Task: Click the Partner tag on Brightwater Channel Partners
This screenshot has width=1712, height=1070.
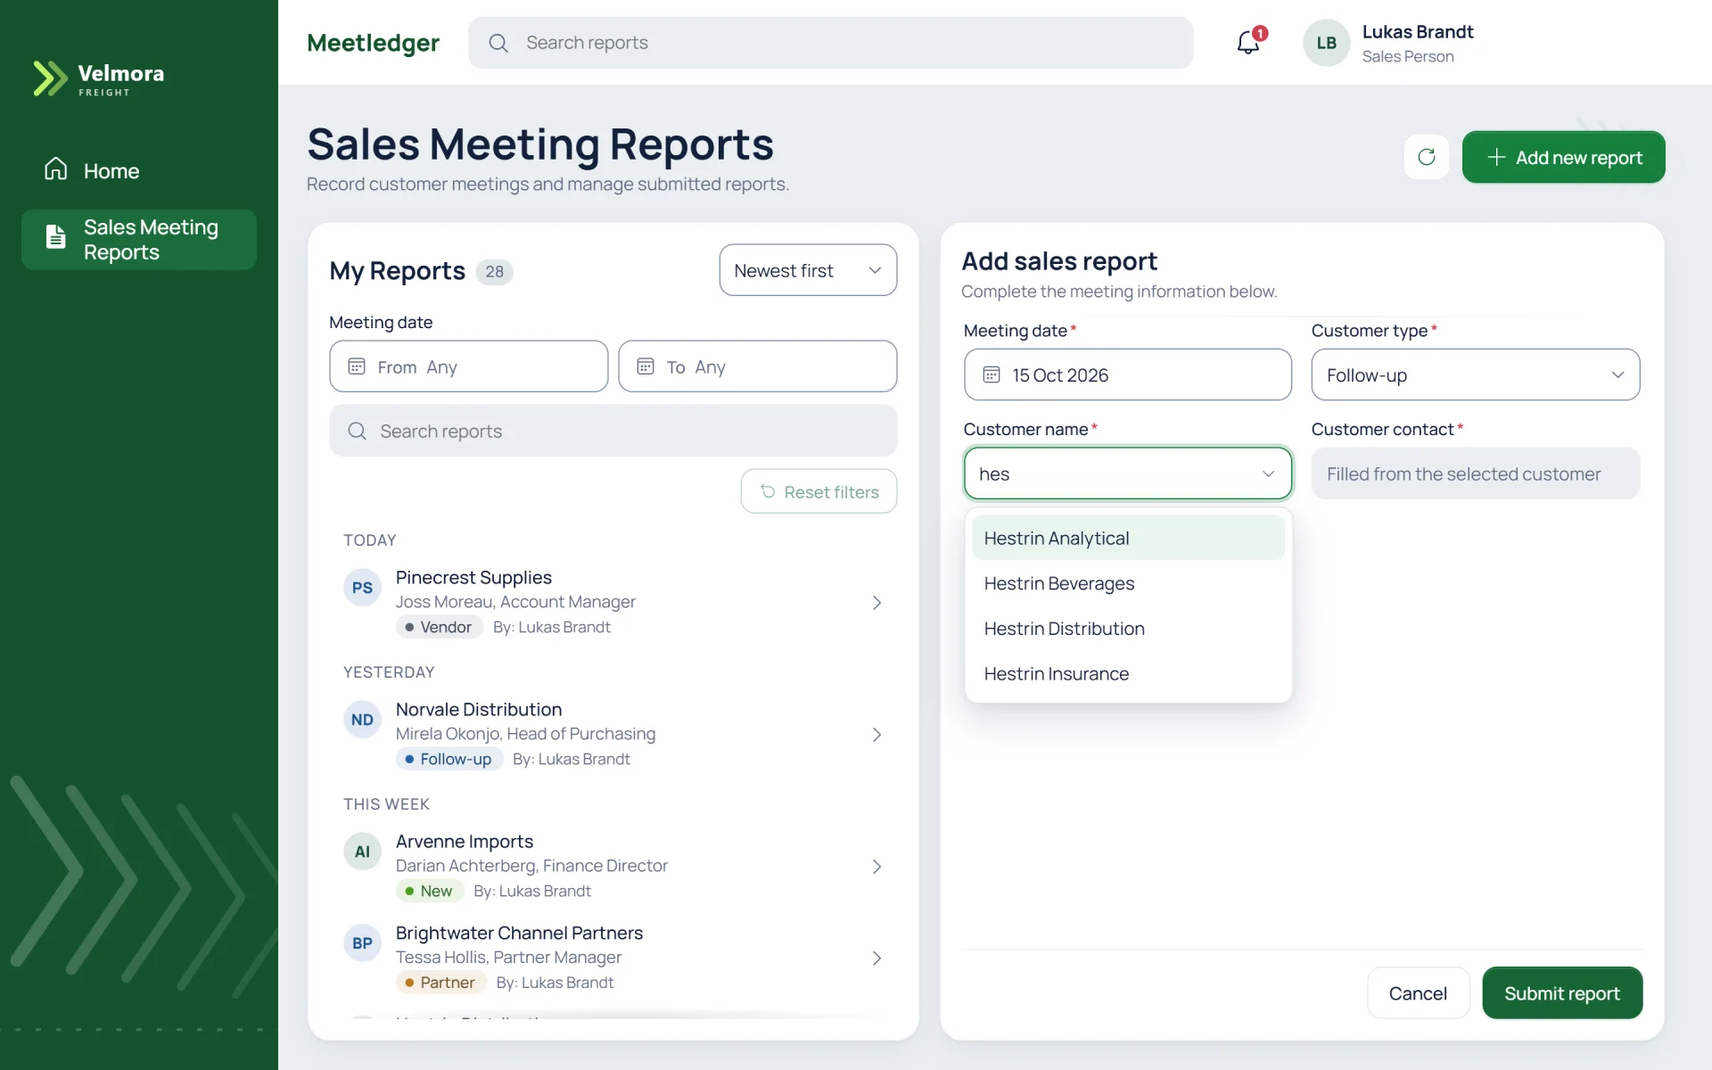Action: tap(440, 983)
